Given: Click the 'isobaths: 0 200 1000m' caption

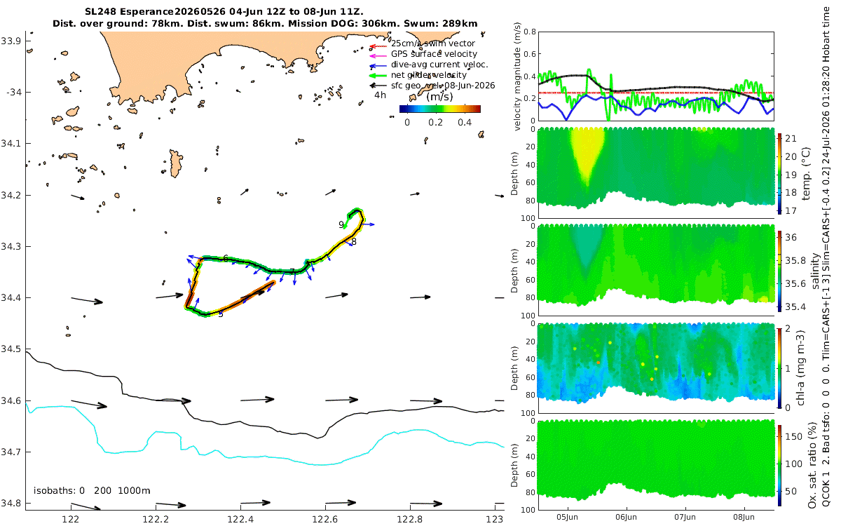Looking at the screenshot, I should (x=92, y=490).
